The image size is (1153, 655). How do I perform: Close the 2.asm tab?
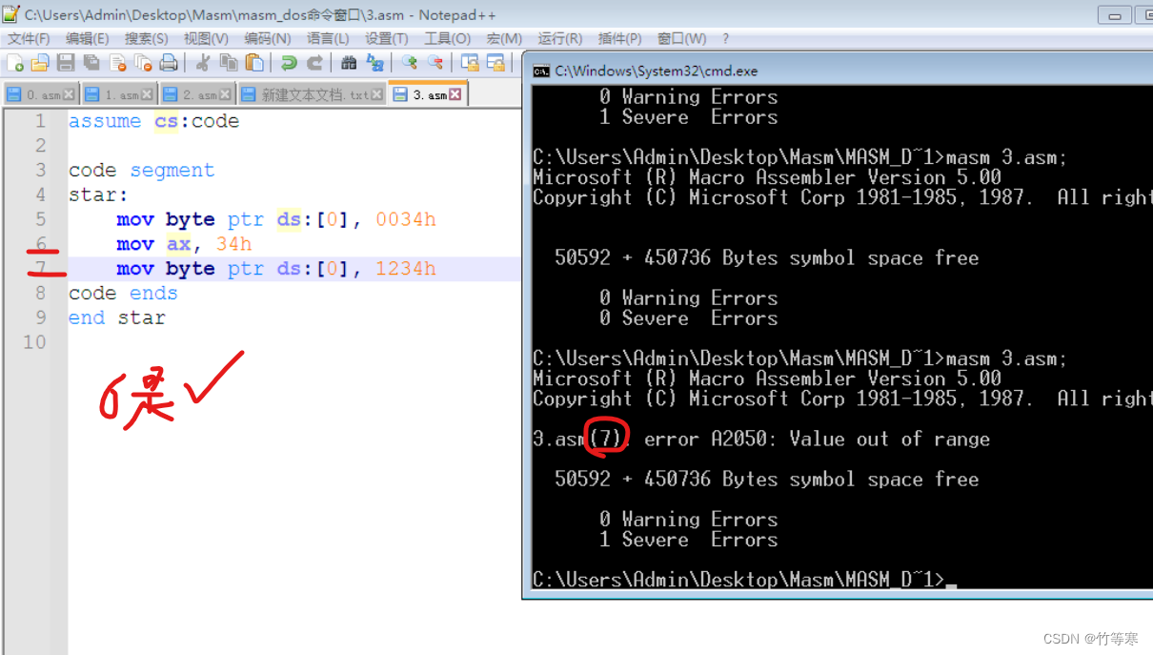tap(225, 94)
